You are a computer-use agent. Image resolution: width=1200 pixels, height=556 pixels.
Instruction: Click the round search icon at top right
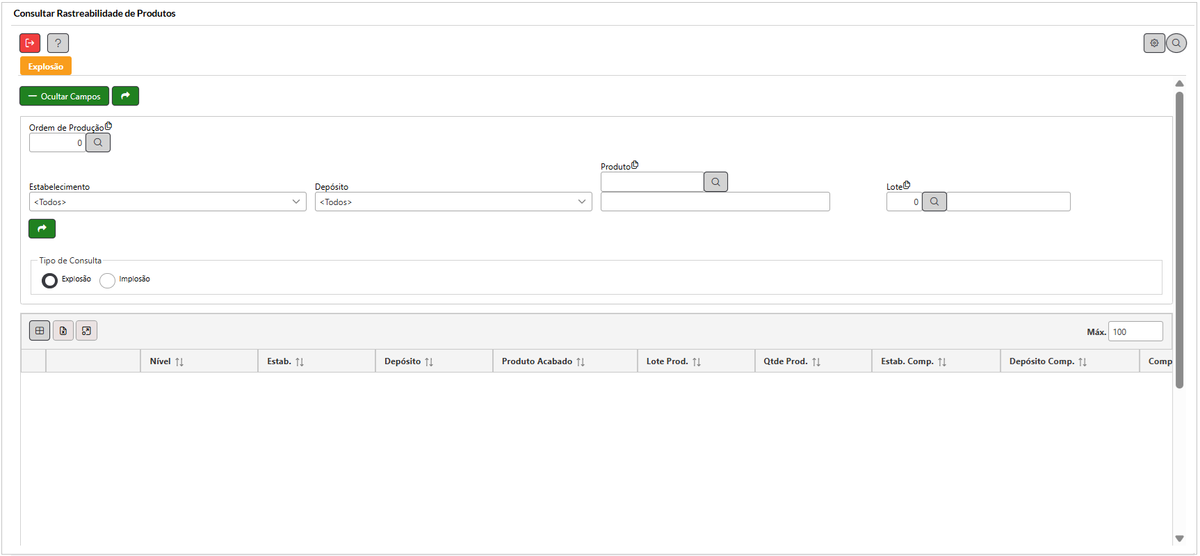1176,43
